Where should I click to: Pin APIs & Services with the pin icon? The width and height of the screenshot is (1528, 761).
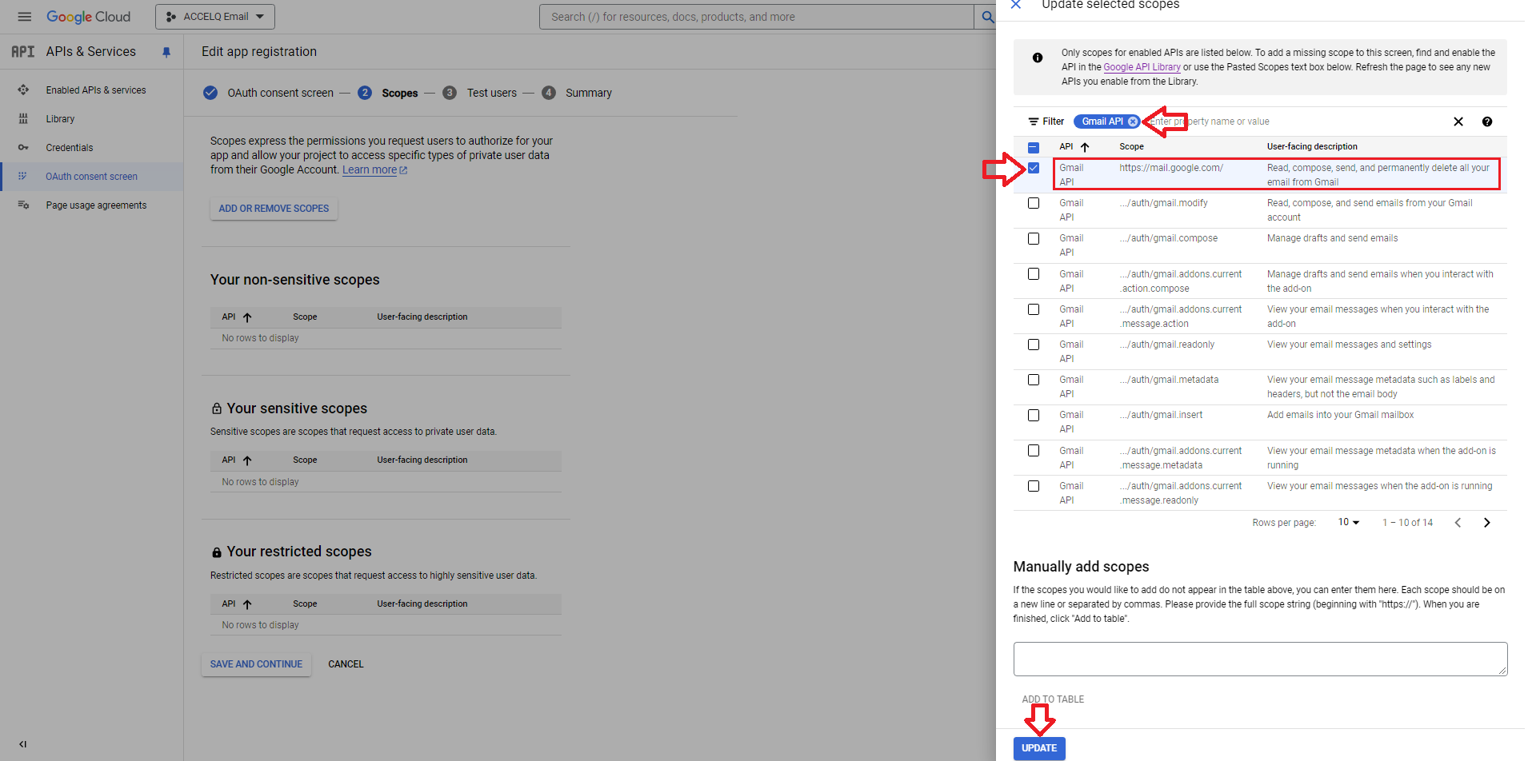pyautogui.click(x=166, y=52)
